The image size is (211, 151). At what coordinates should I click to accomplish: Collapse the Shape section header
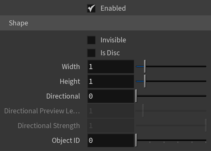(x=105, y=23)
